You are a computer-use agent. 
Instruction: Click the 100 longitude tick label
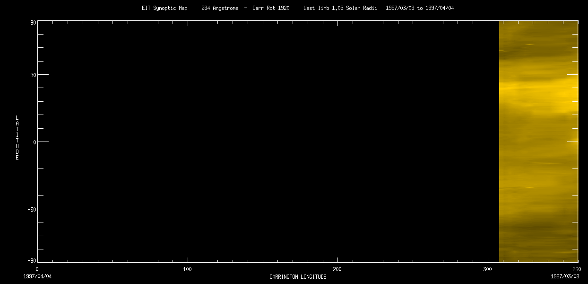[187, 269]
